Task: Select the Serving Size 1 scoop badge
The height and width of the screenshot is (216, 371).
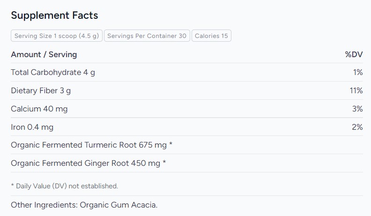Action: (57, 36)
